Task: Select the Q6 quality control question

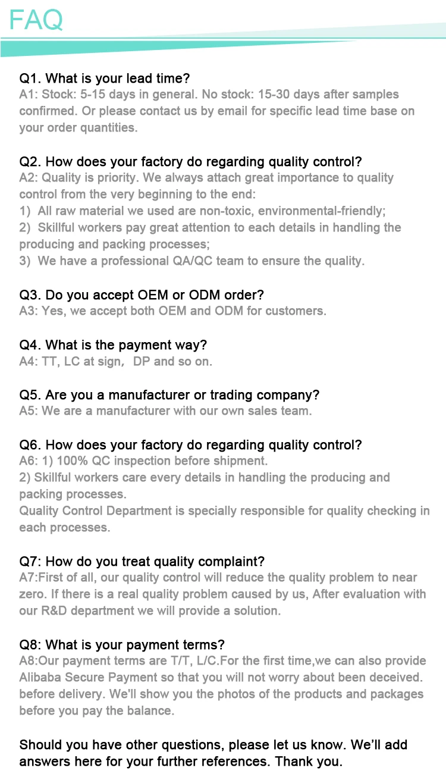Action: [x=190, y=445]
